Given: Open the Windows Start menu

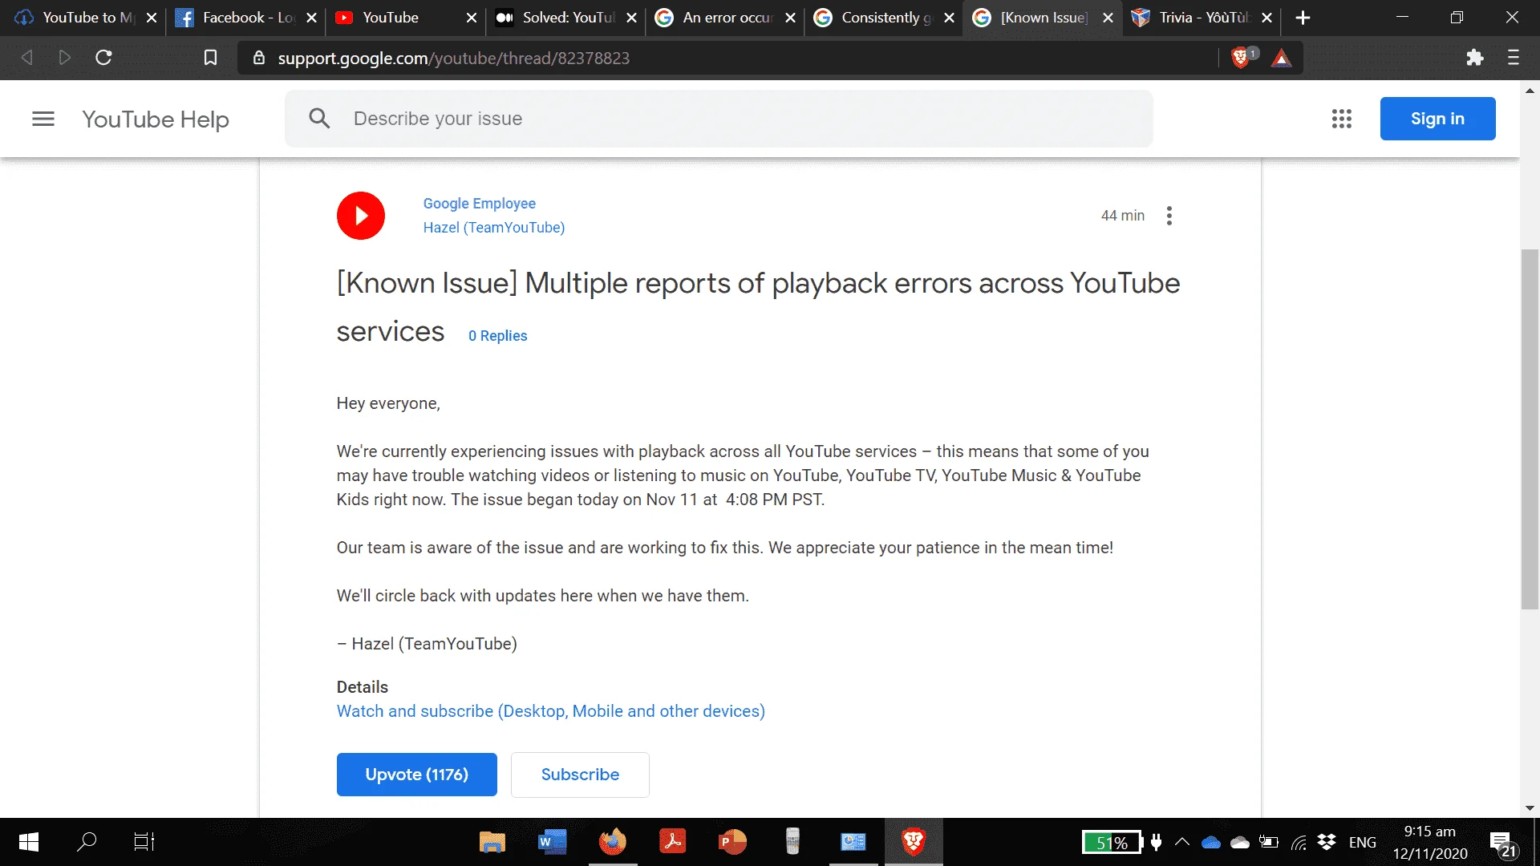Looking at the screenshot, I should [29, 842].
